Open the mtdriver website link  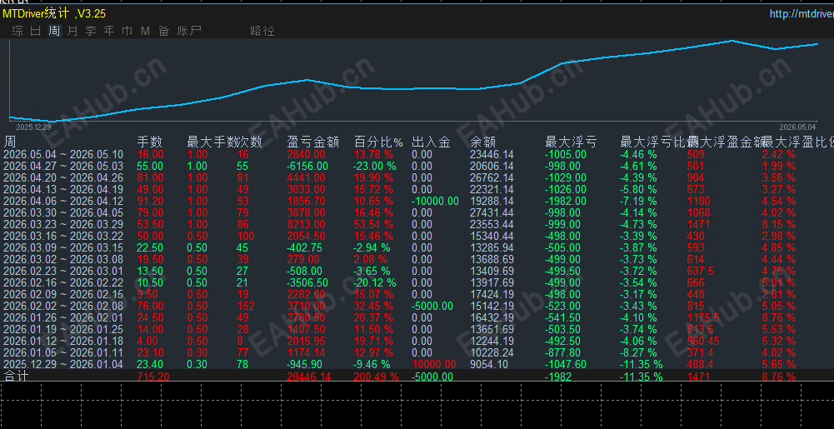pyautogui.click(x=802, y=14)
